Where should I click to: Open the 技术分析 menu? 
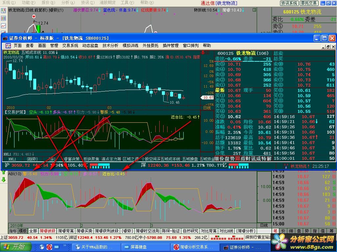tap(110, 46)
